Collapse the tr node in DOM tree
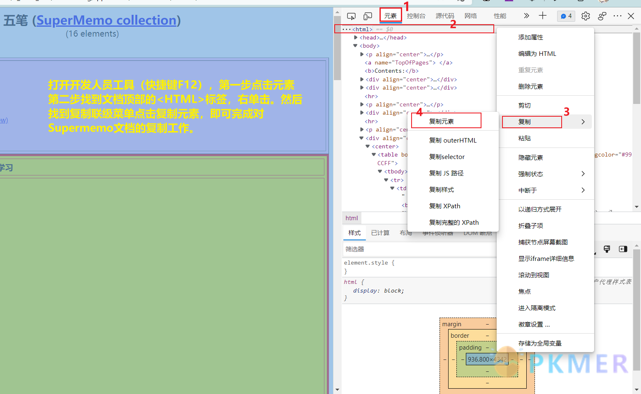 tap(386, 180)
